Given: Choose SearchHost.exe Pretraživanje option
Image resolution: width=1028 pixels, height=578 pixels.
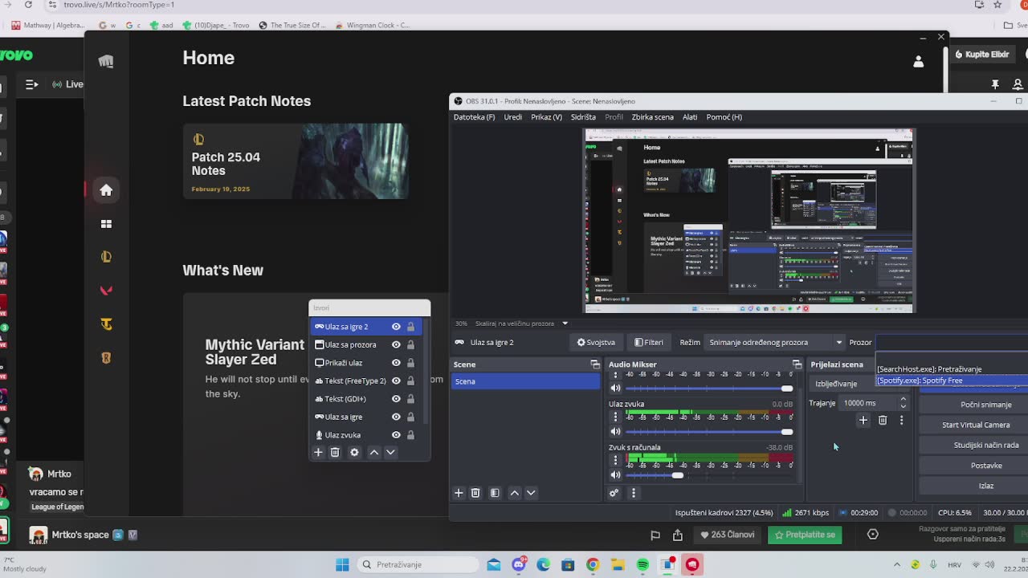Looking at the screenshot, I should click(953, 369).
